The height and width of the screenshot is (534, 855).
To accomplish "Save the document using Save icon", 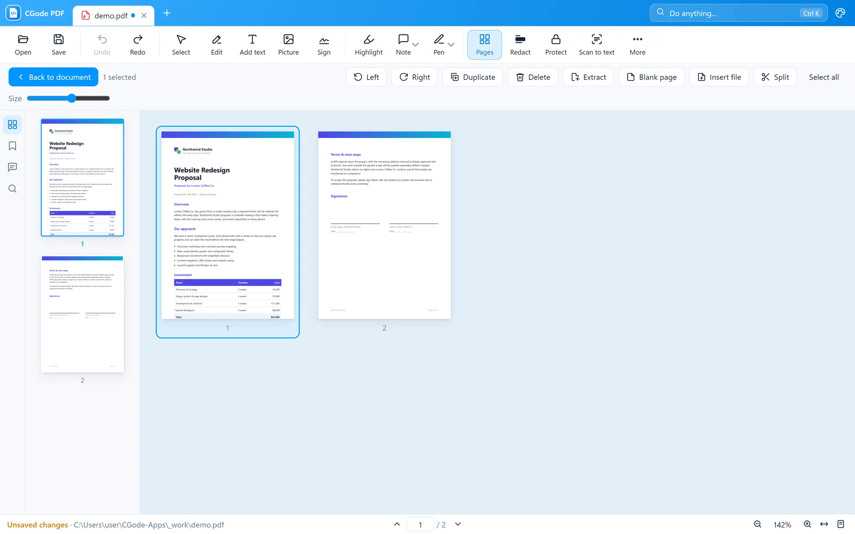I will (x=58, y=45).
